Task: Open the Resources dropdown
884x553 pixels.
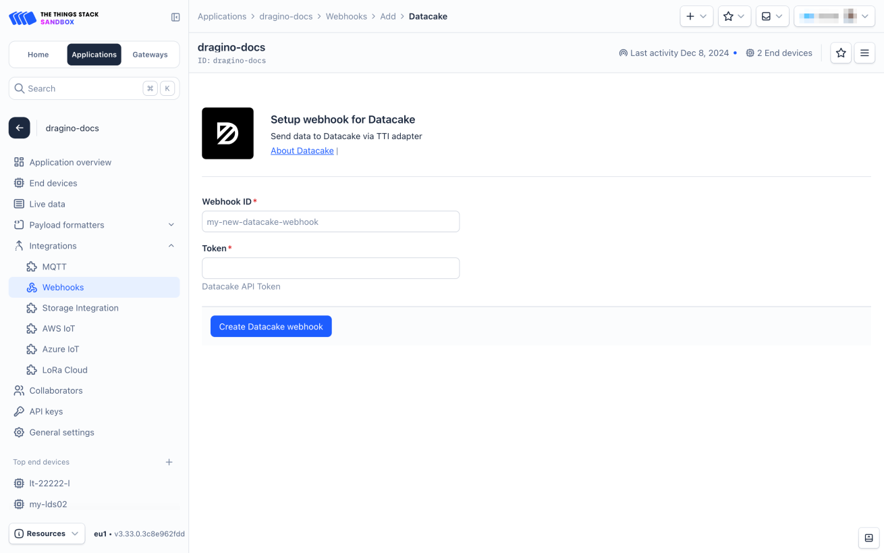Action: 47,533
